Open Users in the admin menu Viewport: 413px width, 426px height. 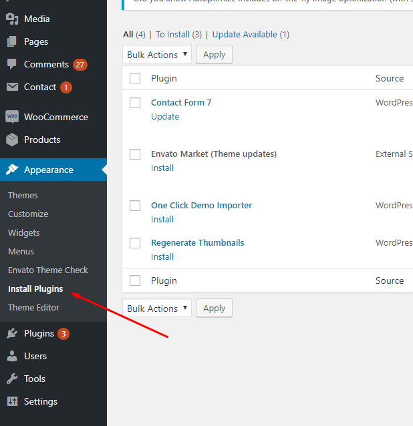coord(35,356)
